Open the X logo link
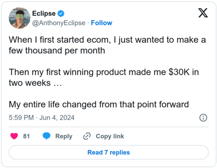Image resolution: width=217 pixels, height=168 pixels. [x=203, y=13]
